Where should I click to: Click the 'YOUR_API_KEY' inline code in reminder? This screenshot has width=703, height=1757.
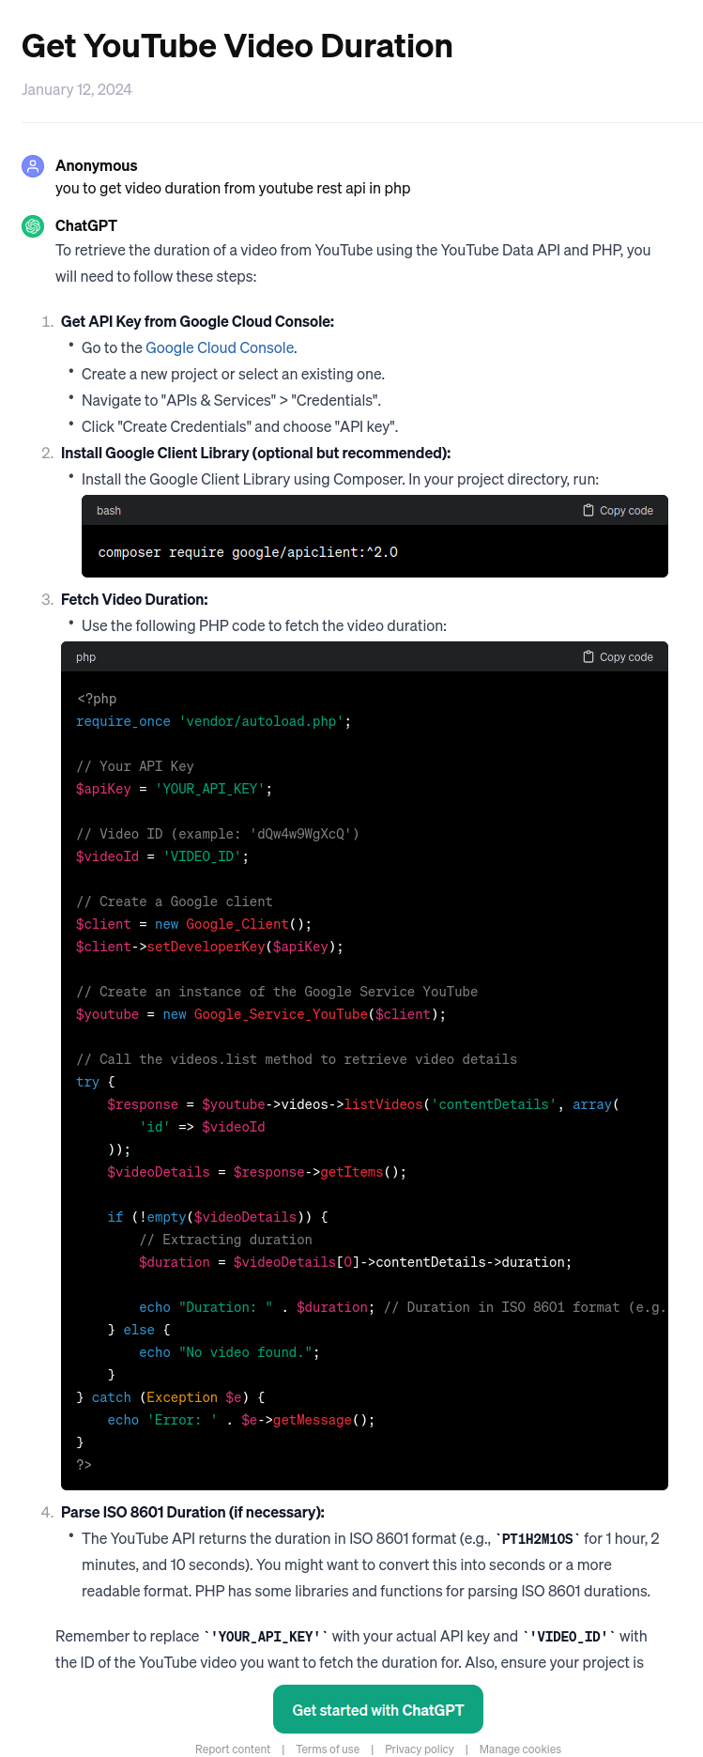point(266,1636)
